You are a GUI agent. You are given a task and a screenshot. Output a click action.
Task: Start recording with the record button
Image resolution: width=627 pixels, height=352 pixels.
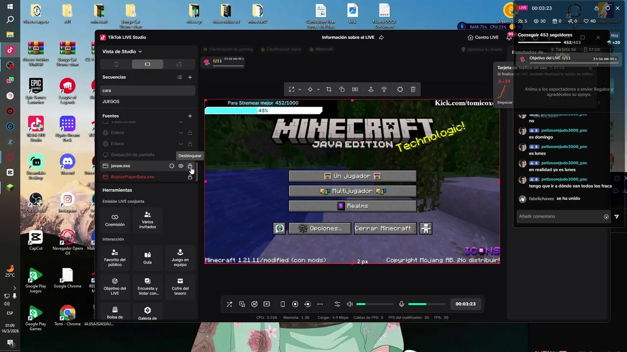tap(295, 304)
